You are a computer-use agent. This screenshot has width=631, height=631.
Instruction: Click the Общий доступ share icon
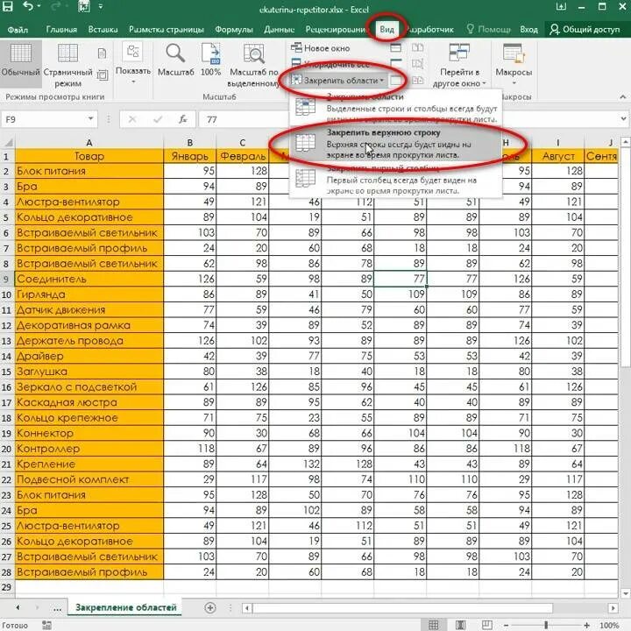click(x=554, y=30)
